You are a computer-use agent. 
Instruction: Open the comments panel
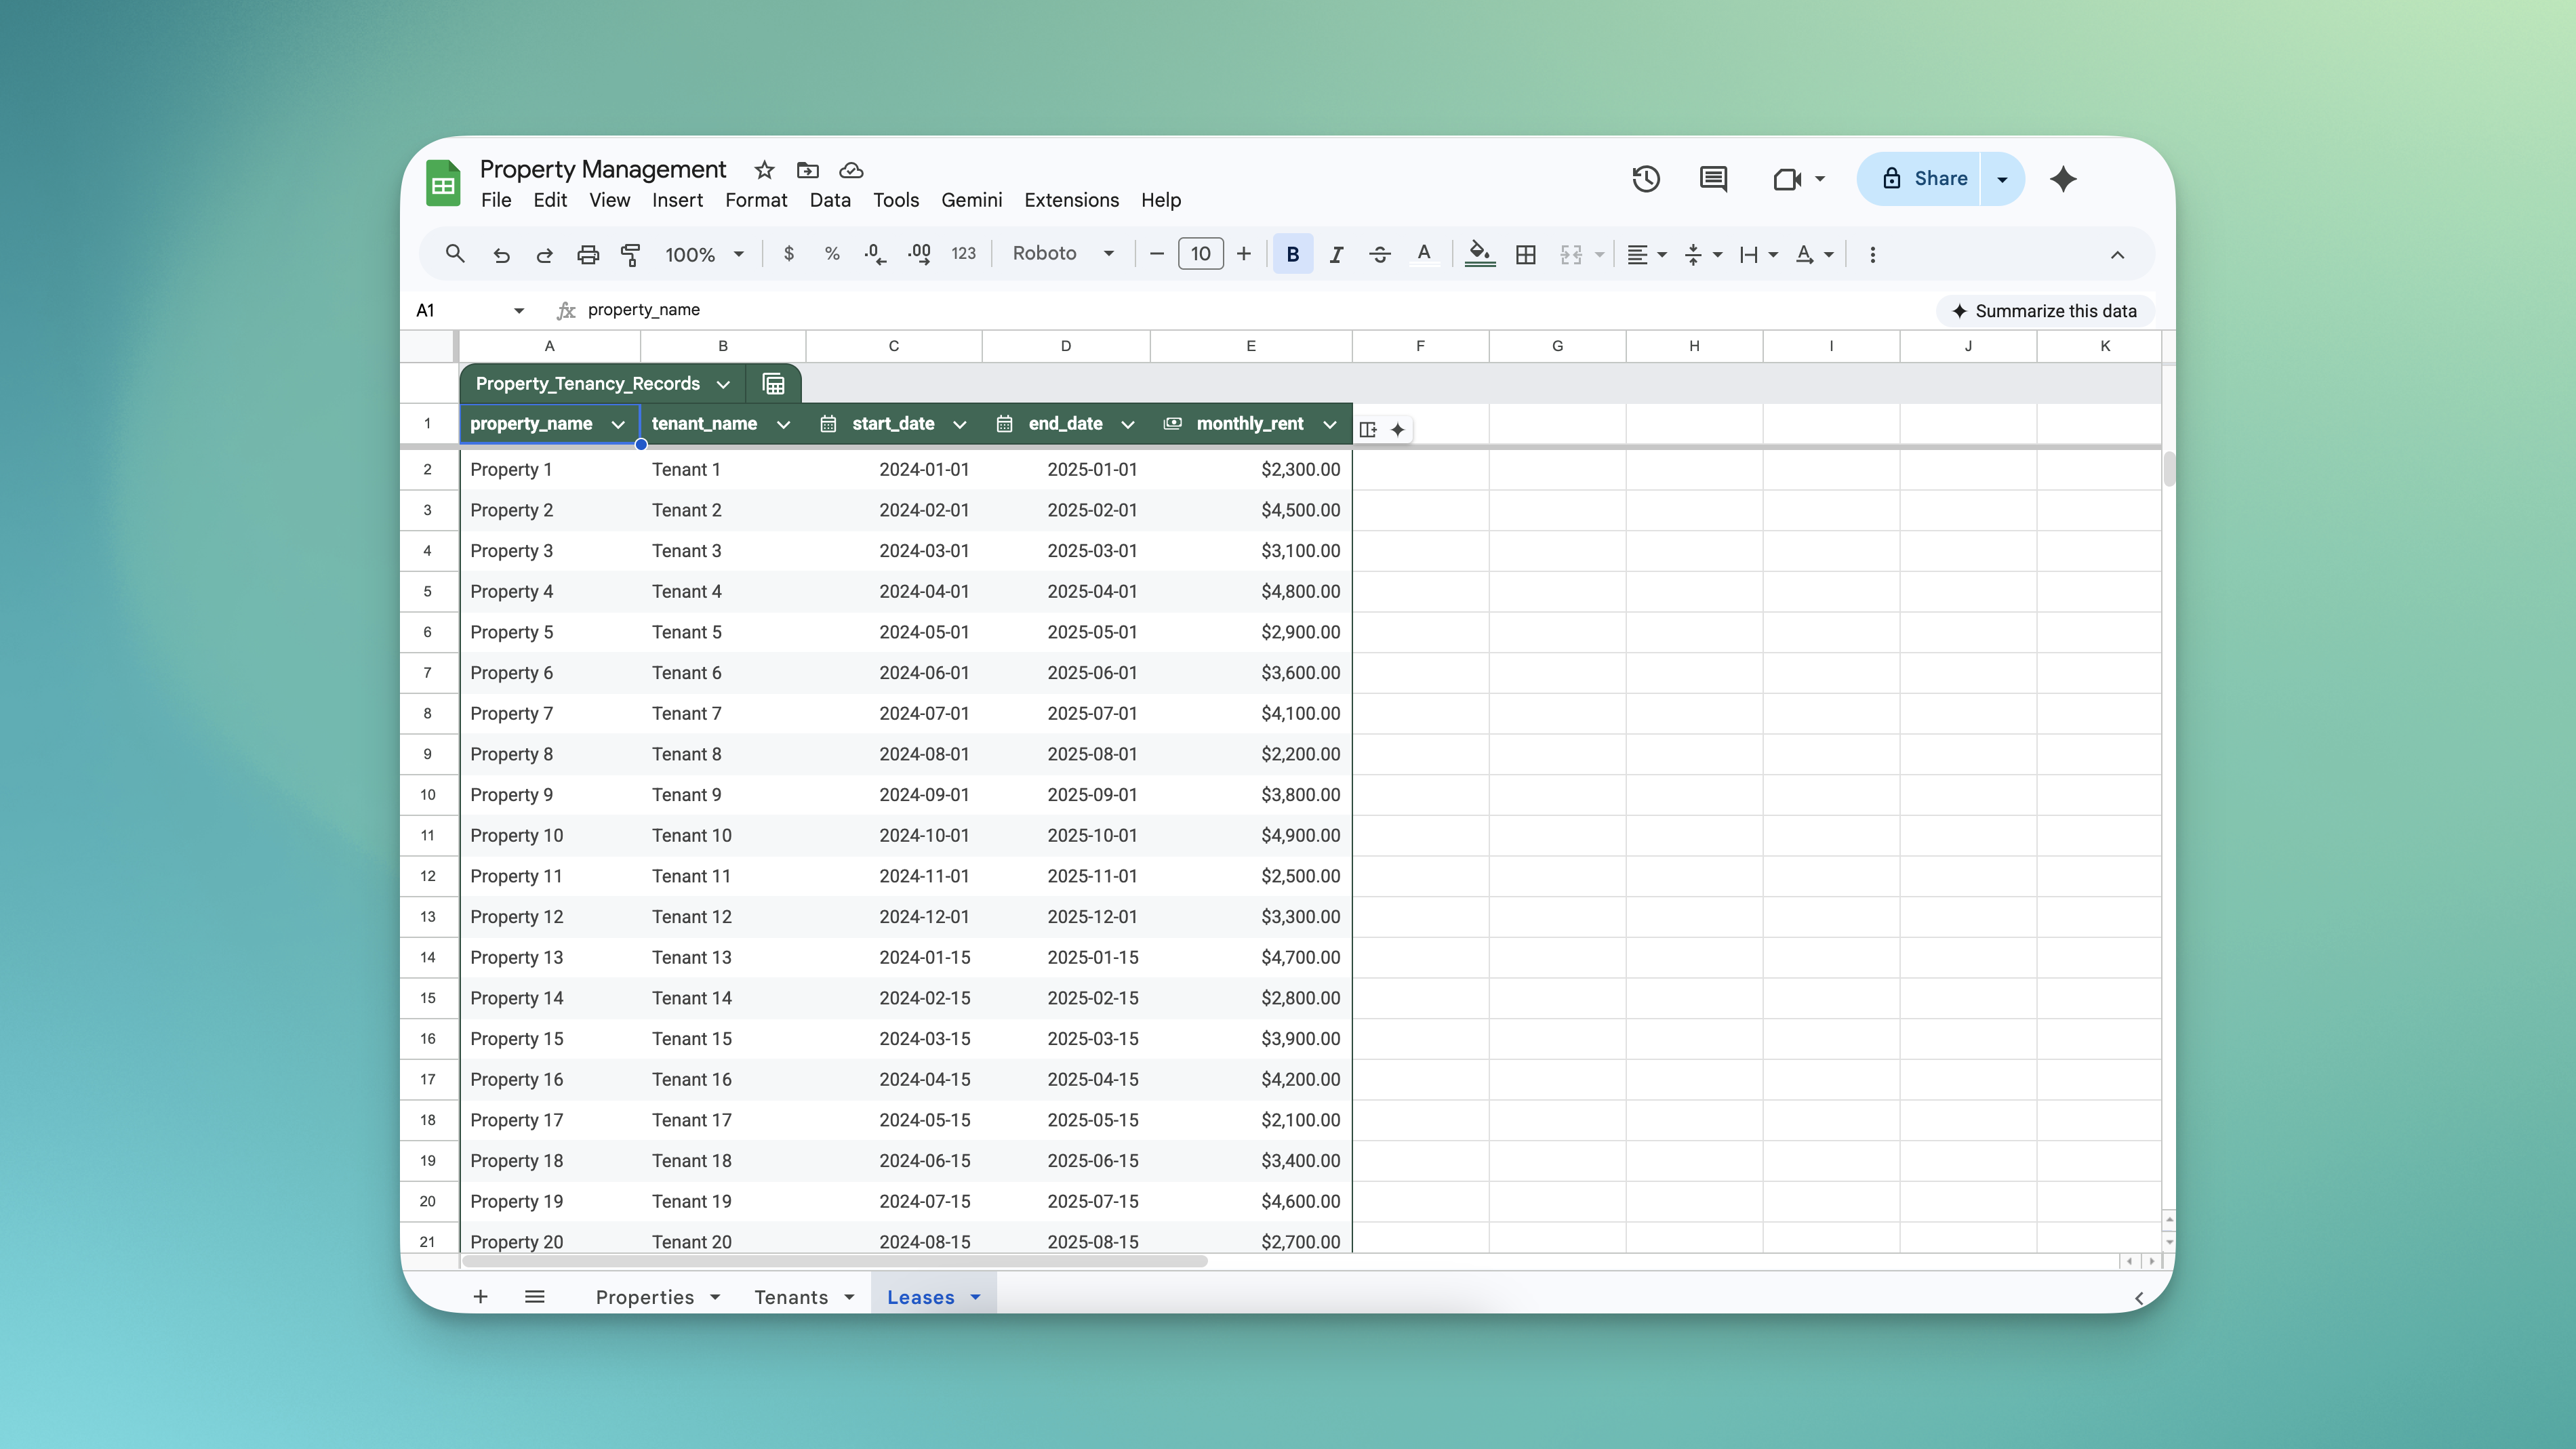[1712, 179]
